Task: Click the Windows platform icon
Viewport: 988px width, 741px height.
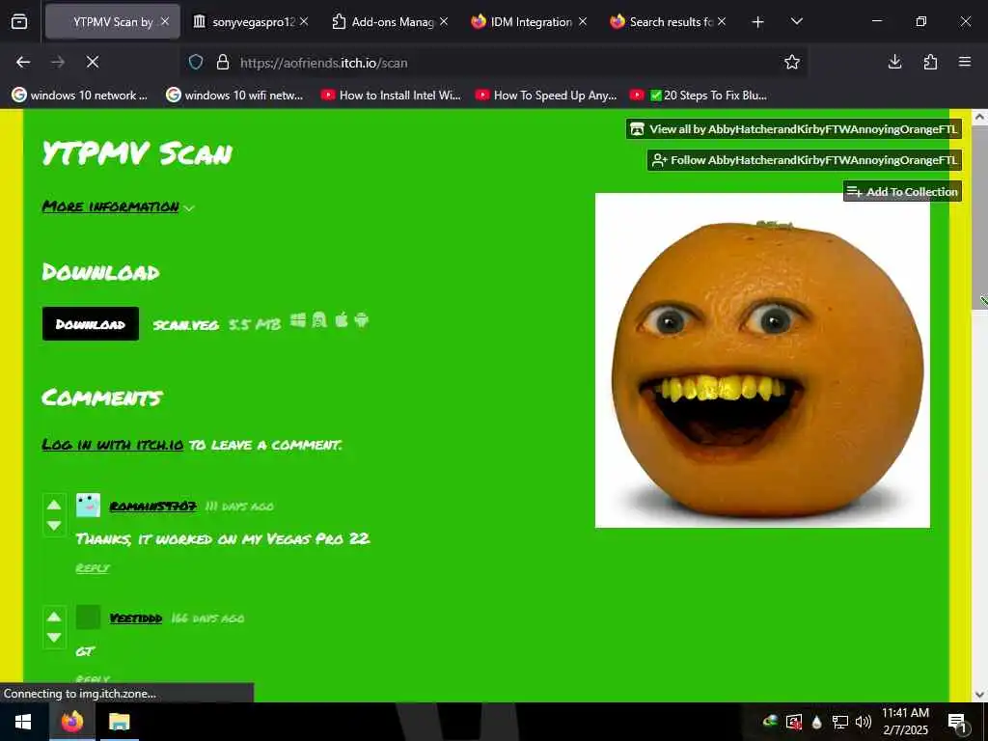Action: tap(298, 320)
